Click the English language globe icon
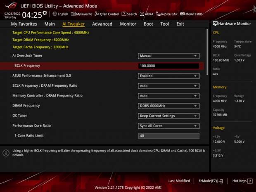The width and height of the screenshot is (256, 192). click(55, 14)
